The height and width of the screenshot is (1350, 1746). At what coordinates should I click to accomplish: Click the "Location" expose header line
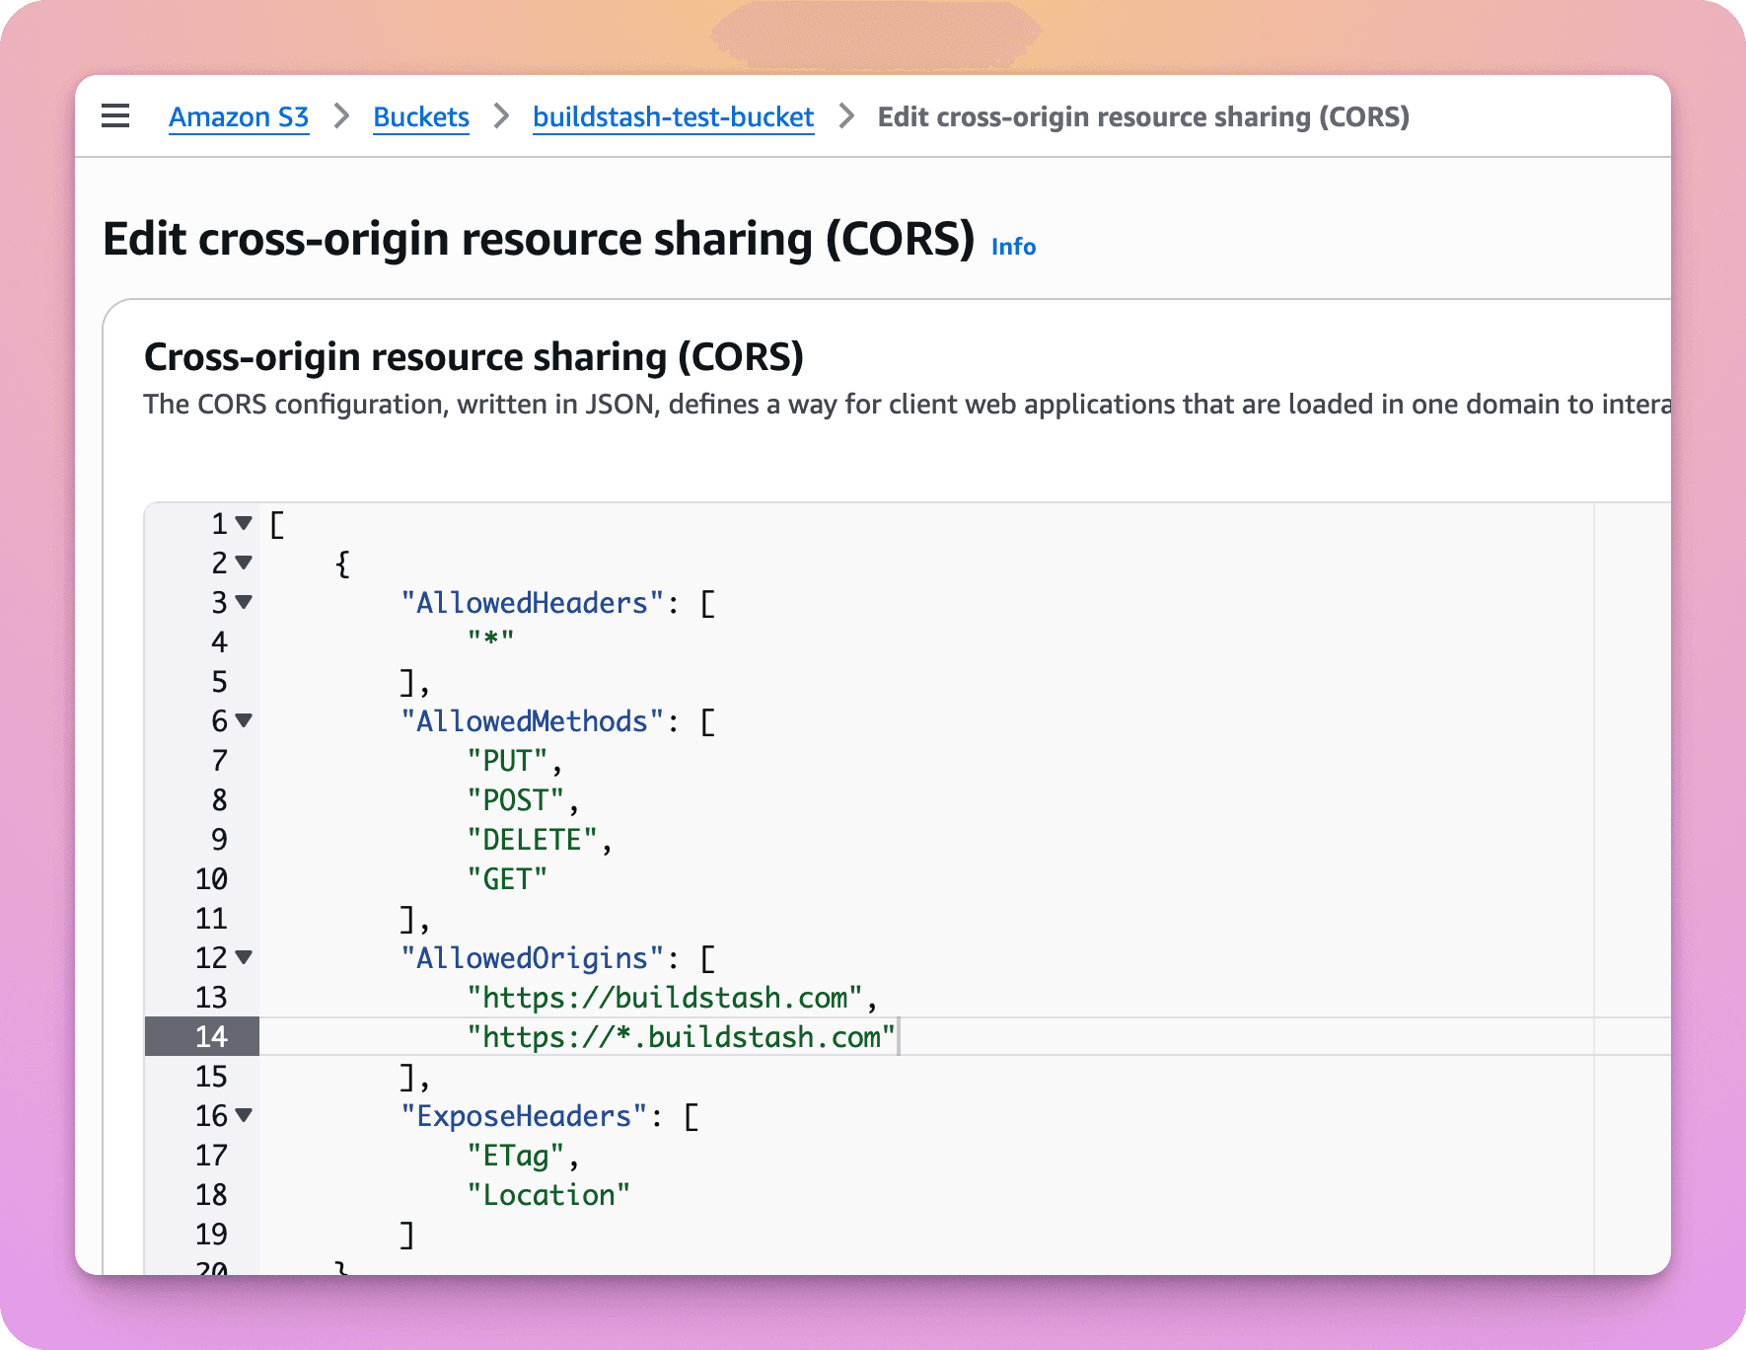548,1195
